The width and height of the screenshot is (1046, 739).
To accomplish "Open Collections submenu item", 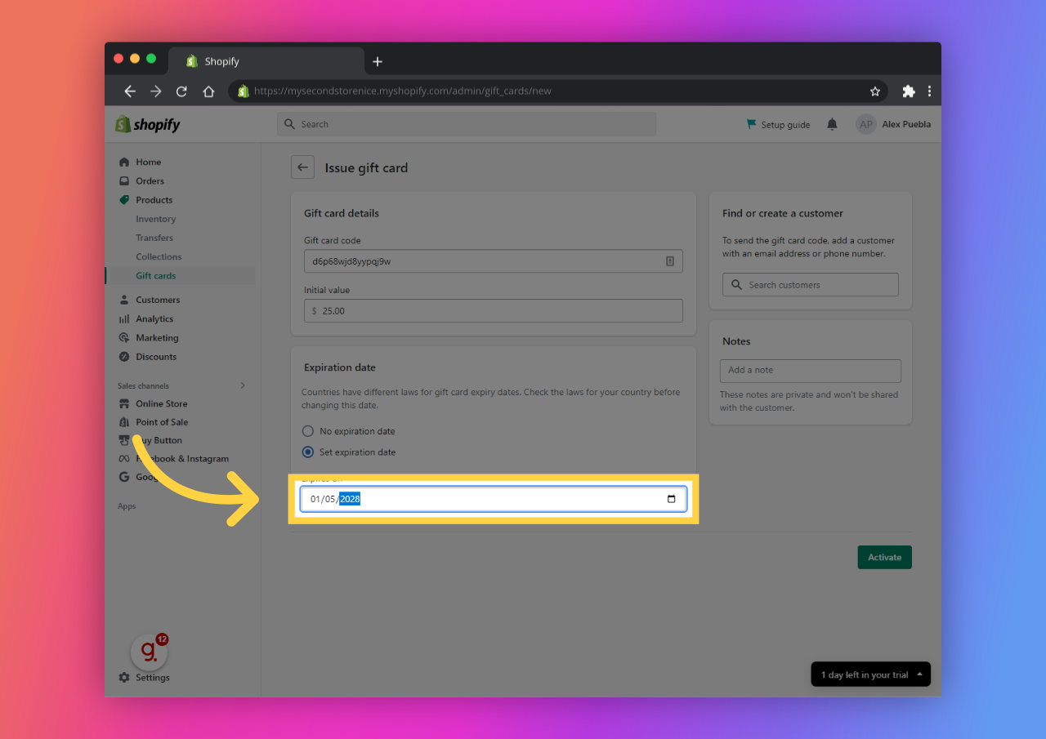I will click(x=159, y=256).
